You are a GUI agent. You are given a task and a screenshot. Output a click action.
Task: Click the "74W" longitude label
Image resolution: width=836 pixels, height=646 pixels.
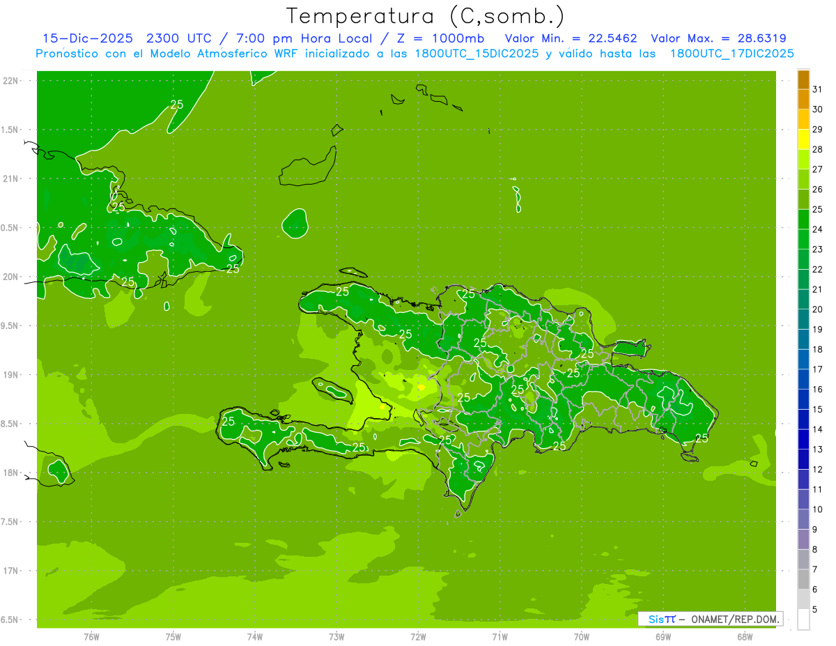tap(255, 636)
